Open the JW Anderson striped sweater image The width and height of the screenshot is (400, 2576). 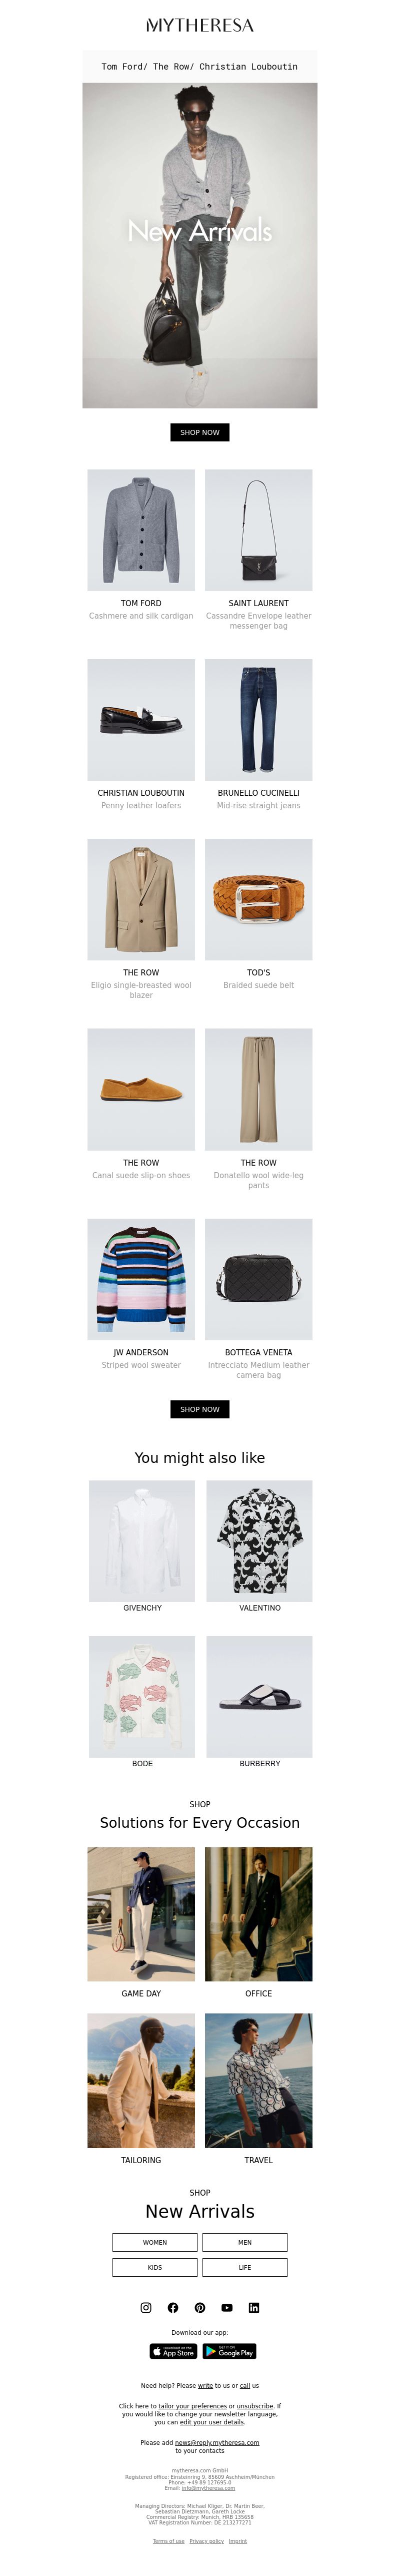(x=141, y=1279)
